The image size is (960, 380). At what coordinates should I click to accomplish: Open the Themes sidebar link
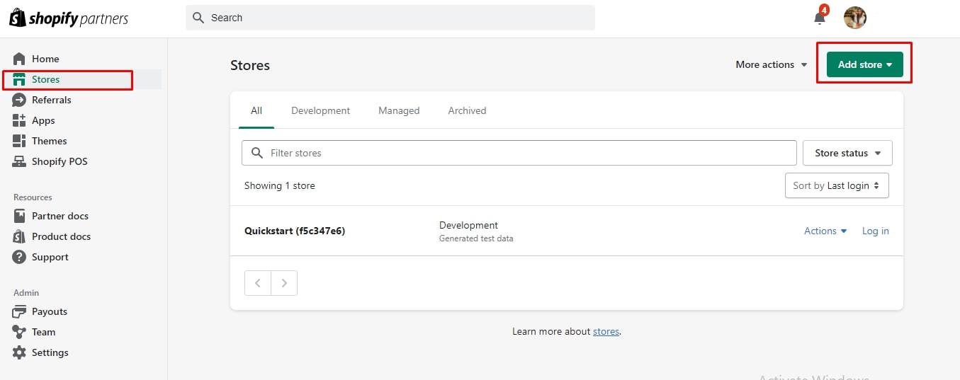point(50,141)
